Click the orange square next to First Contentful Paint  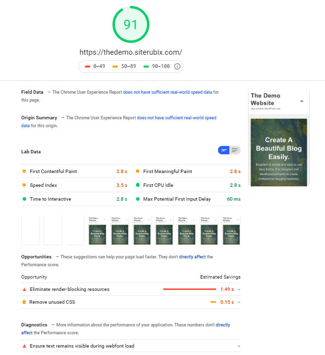coord(24,171)
